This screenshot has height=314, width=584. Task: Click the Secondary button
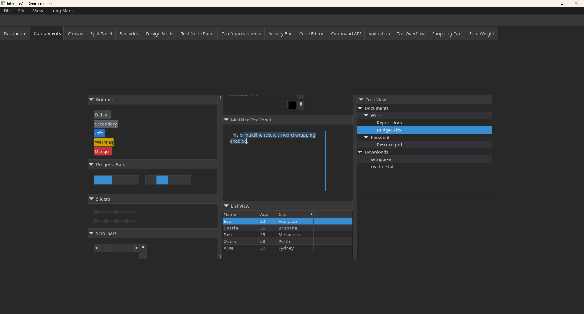(106, 124)
